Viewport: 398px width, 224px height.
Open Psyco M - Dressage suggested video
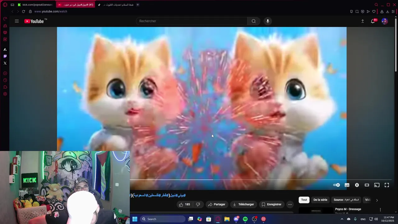348,209
